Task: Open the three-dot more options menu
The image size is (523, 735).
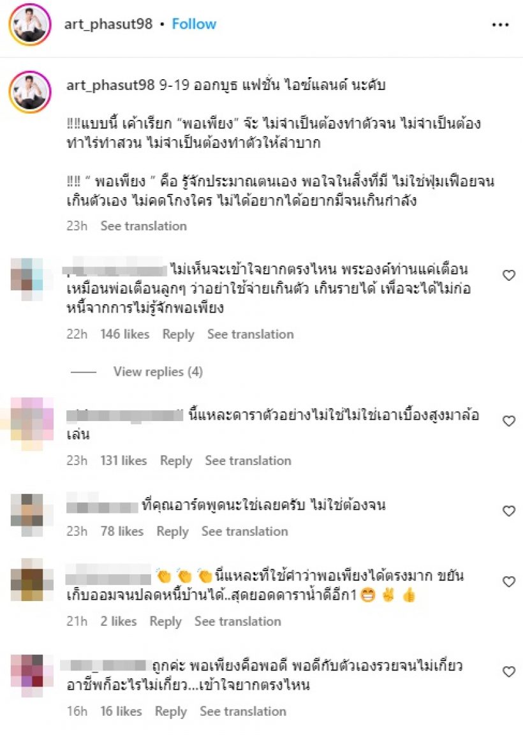Action: 500,25
